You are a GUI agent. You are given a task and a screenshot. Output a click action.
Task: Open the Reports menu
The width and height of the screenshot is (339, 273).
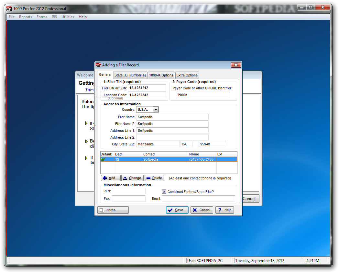pyautogui.click(x=26, y=17)
